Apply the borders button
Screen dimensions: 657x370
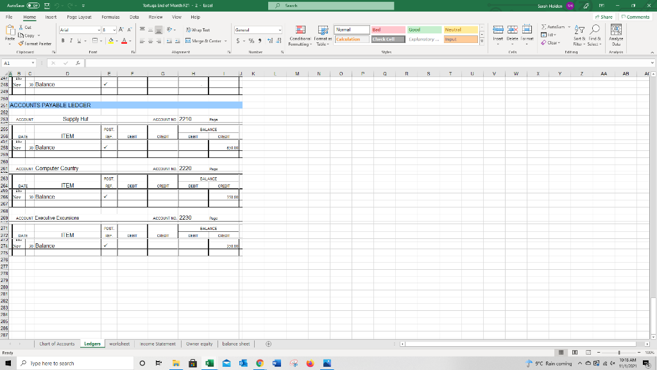tap(95, 40)
